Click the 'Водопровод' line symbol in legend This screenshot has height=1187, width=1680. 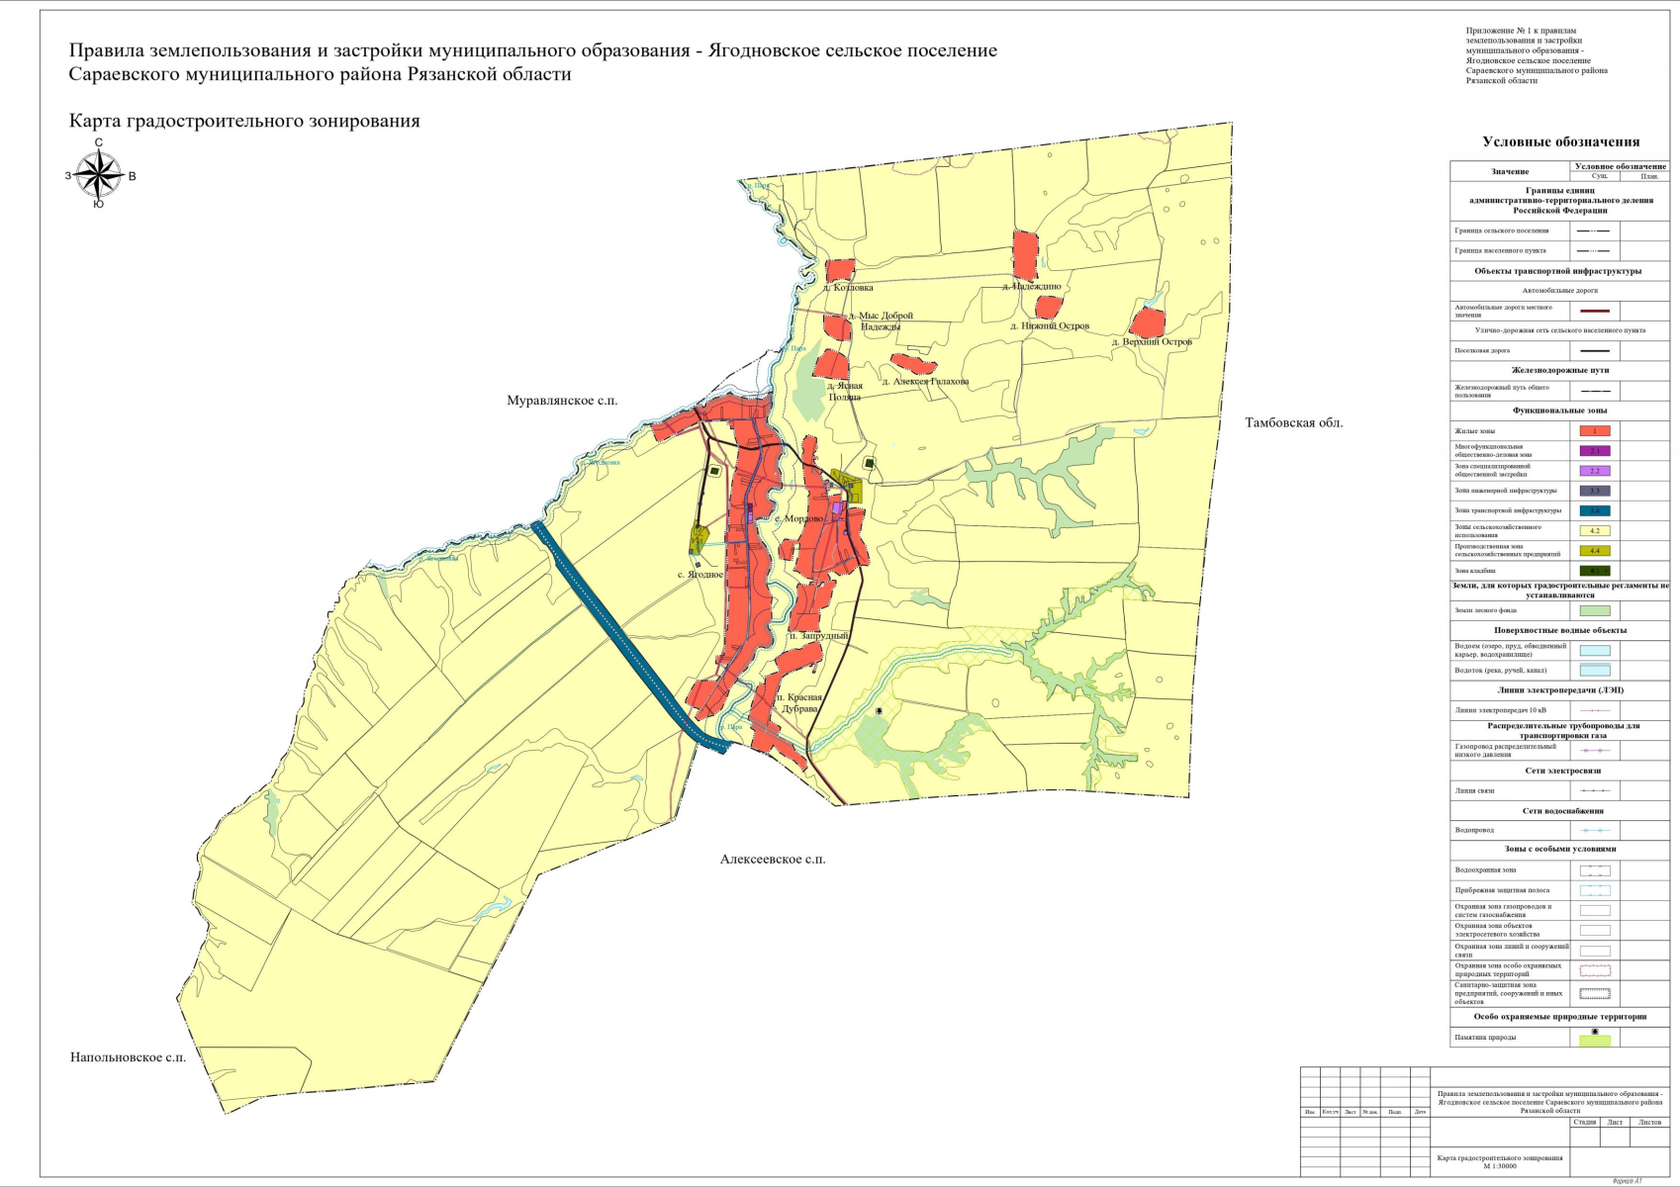click(x=1594, y=831)
